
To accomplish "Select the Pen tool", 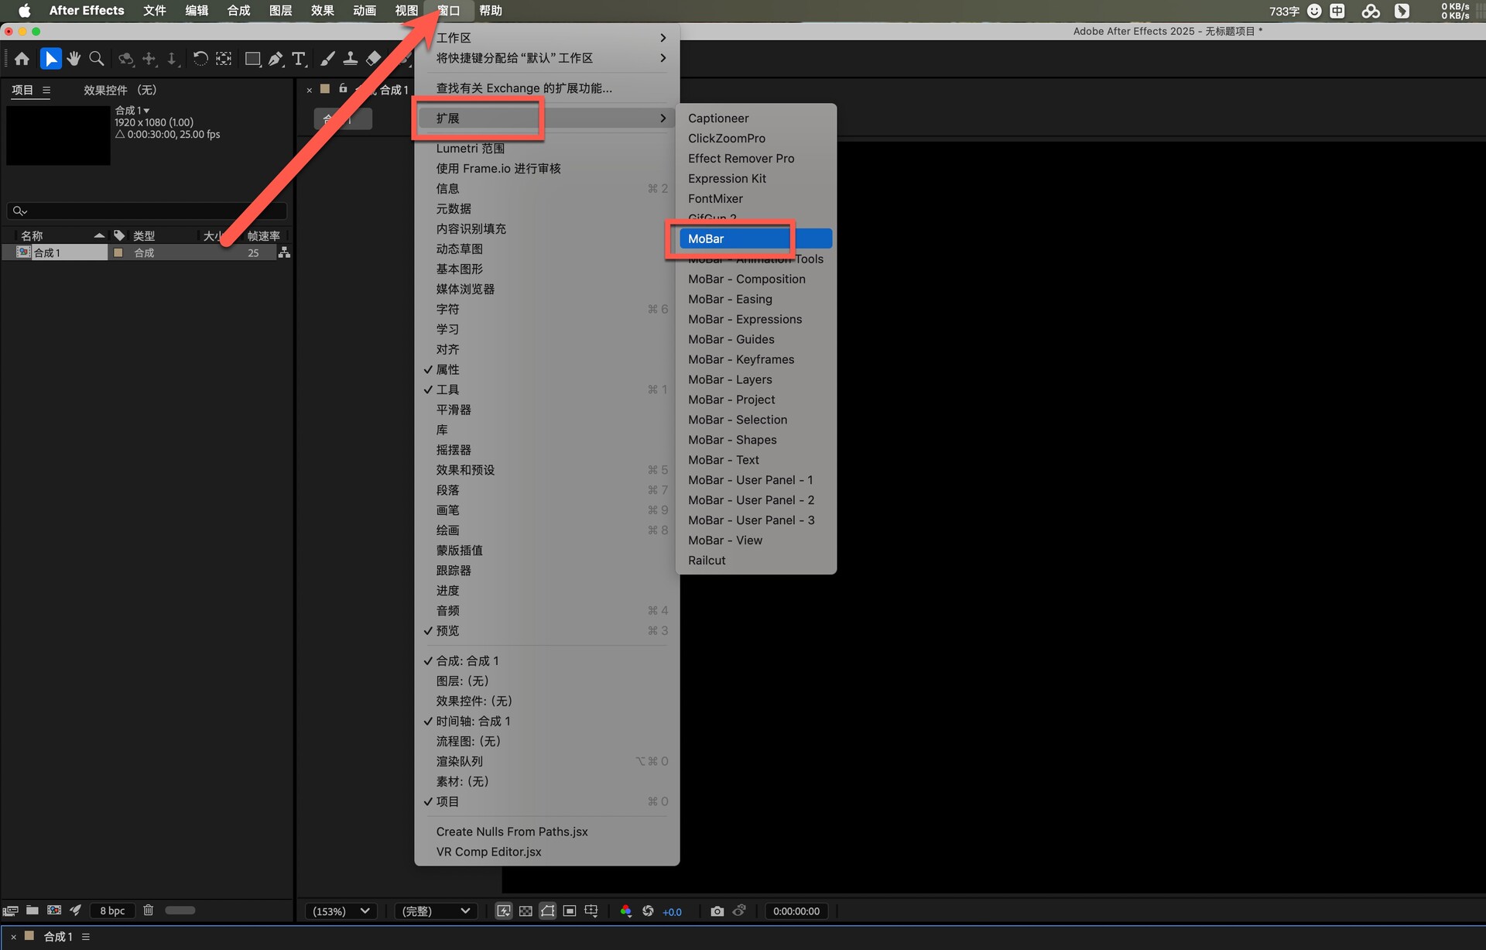I will (275, 59).
